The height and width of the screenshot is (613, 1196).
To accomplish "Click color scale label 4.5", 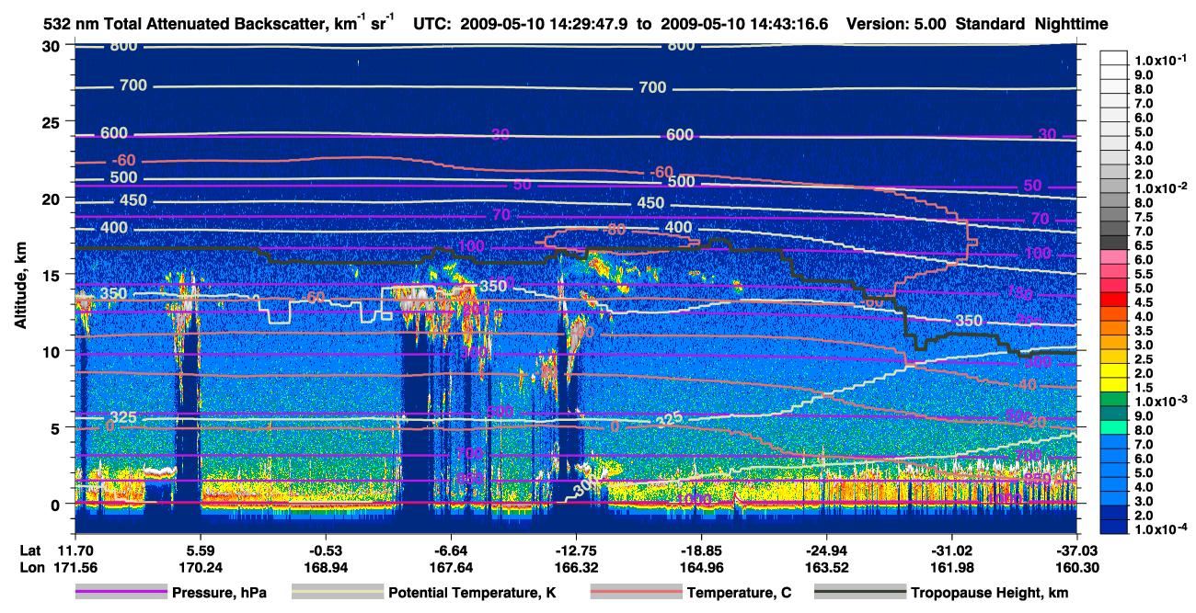I will (x=1144, y=301).
